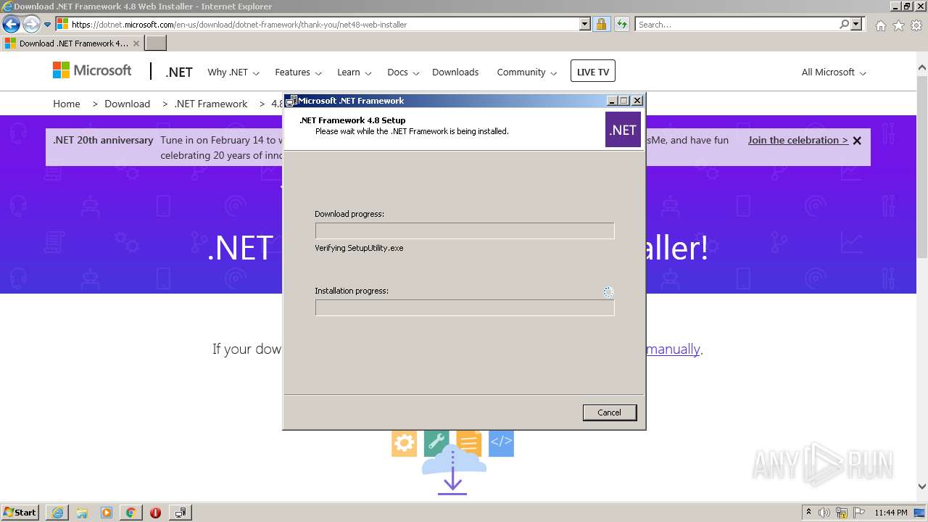Show hidden system tray icons arrow
This screenshot has width=928, height=522.
808,513
